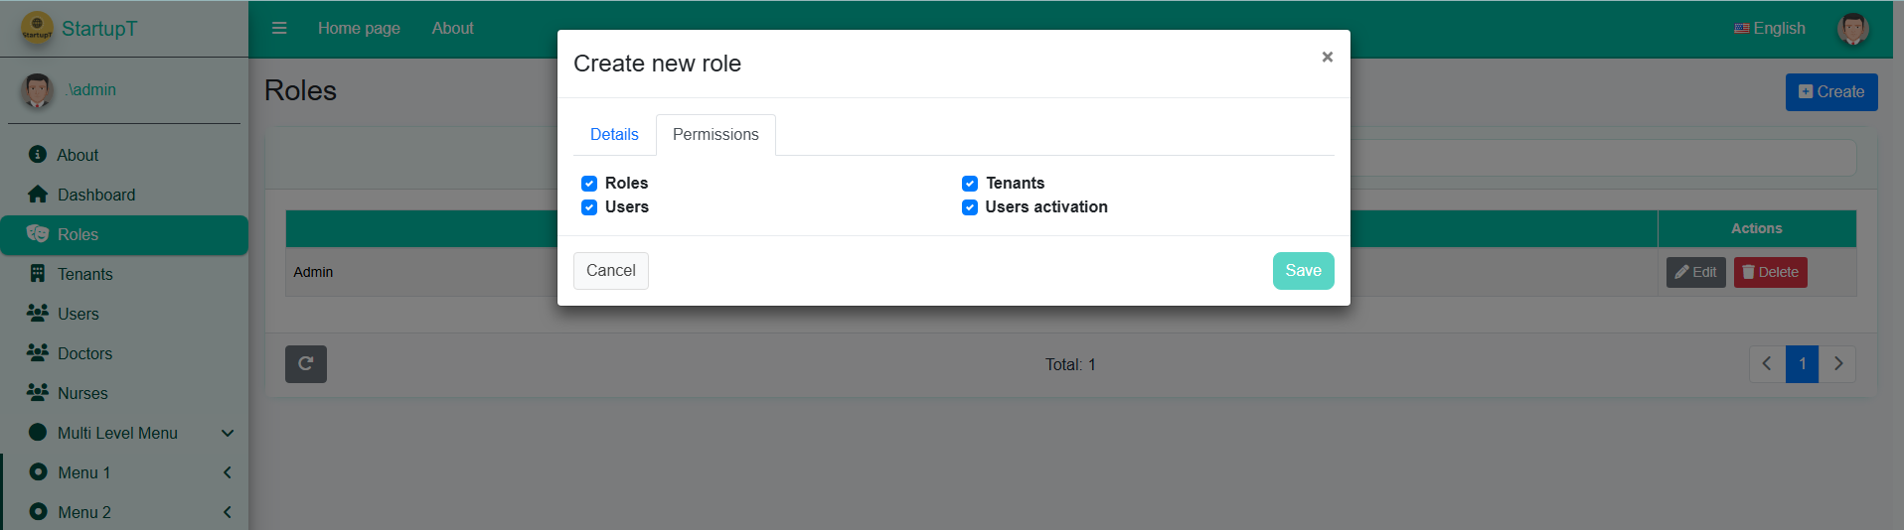Viewport: 1904px width, 530px height.
Task: Click the Cancel button
Action: pos(610,271)
